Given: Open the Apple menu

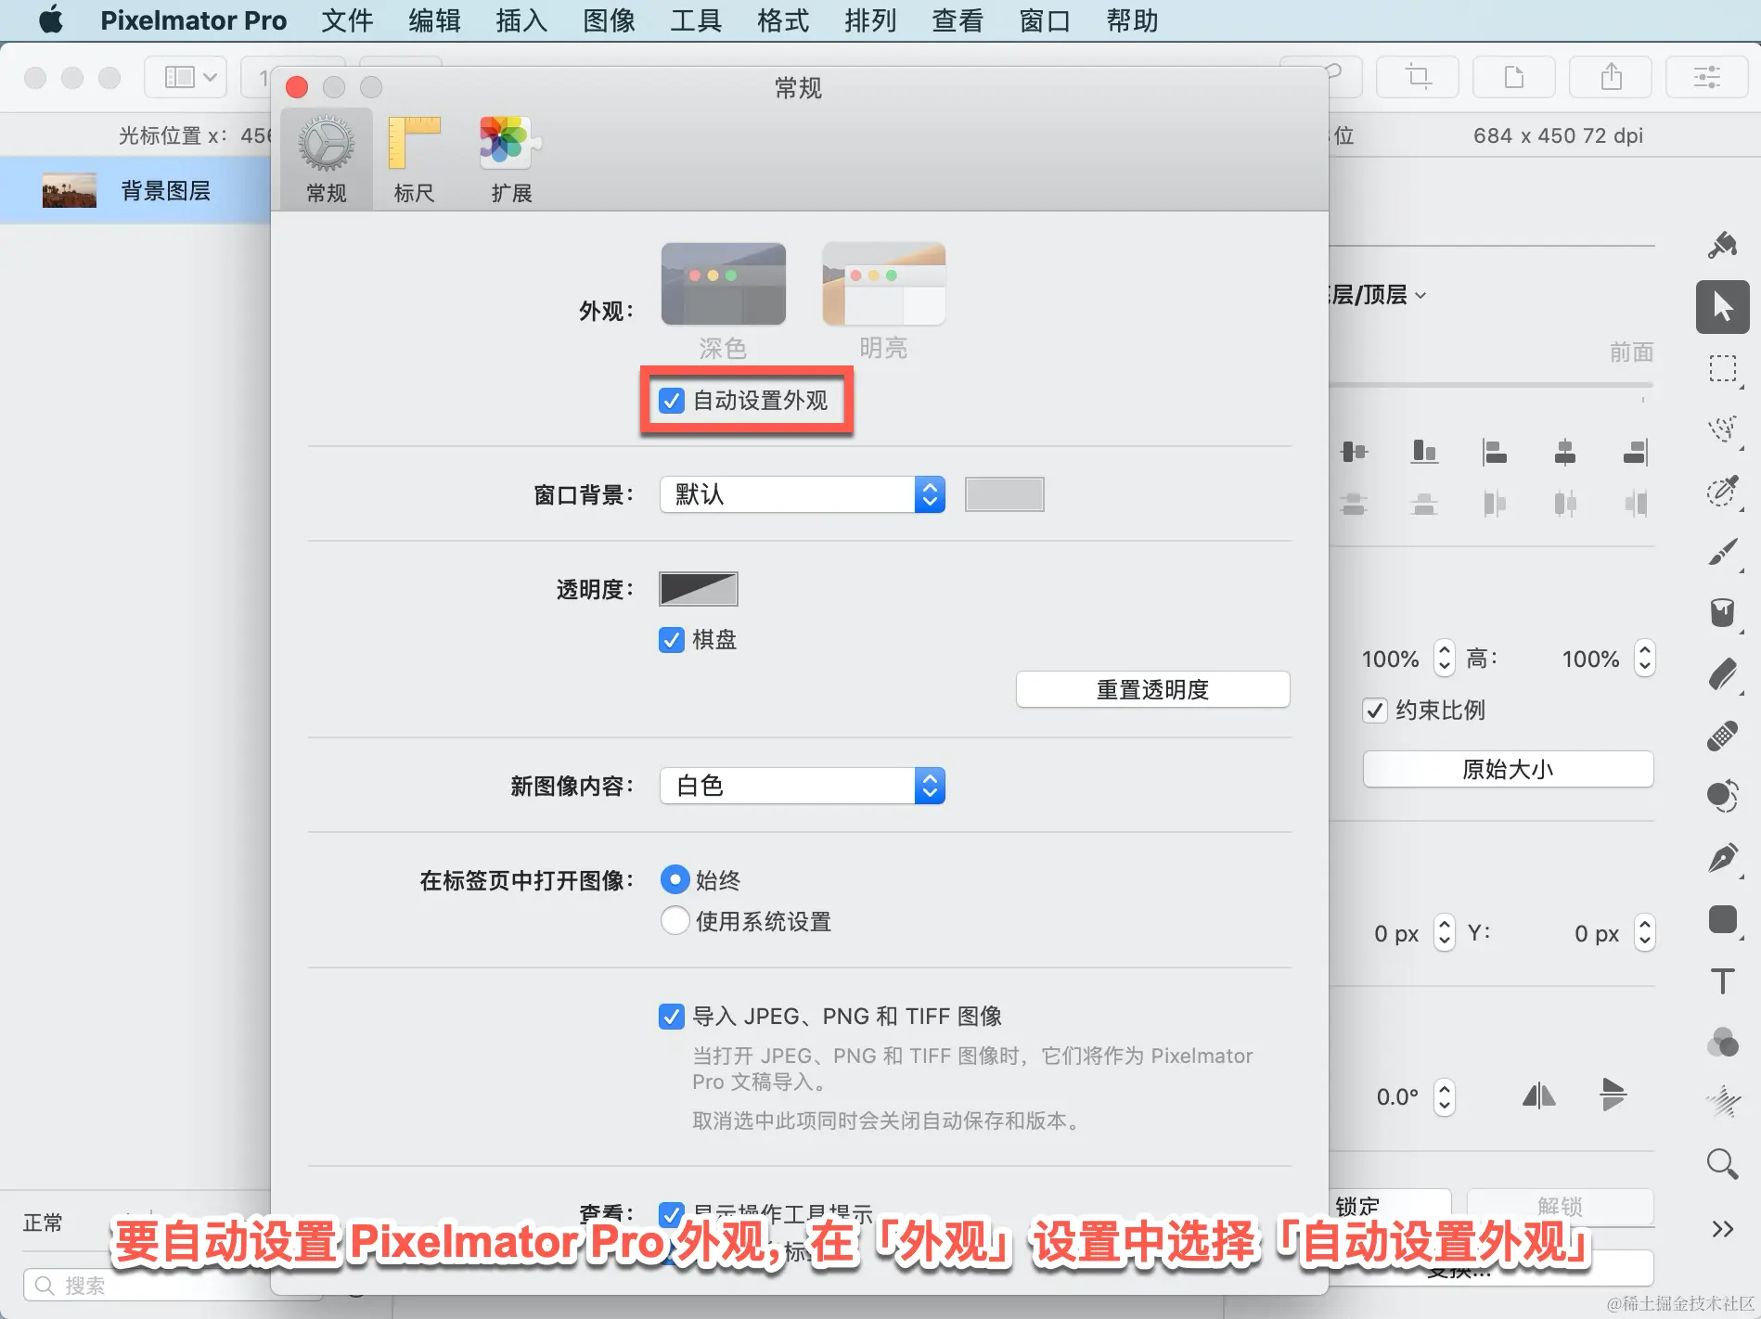Looking at the screenshot, I should click(51, 19).
